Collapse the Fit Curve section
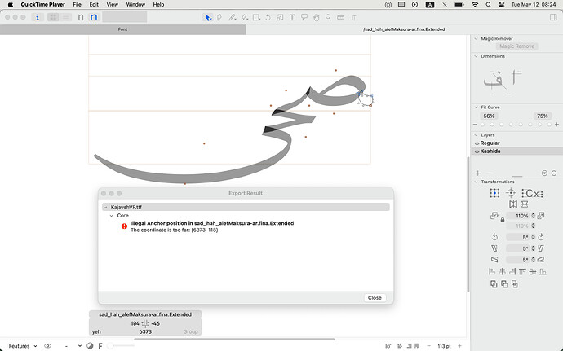This screenshot has width=563, height=351. coord(477,107)
